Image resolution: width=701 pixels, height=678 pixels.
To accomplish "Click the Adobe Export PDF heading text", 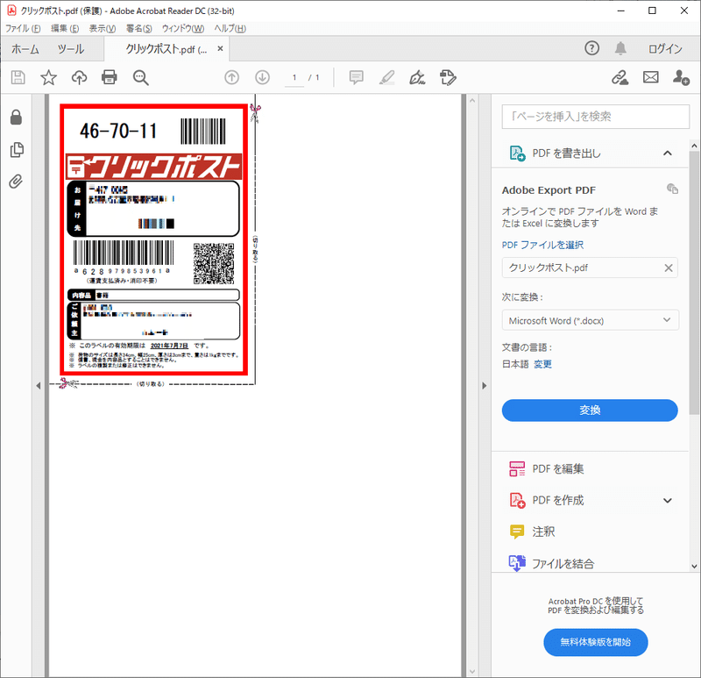I will pos(549,190).
